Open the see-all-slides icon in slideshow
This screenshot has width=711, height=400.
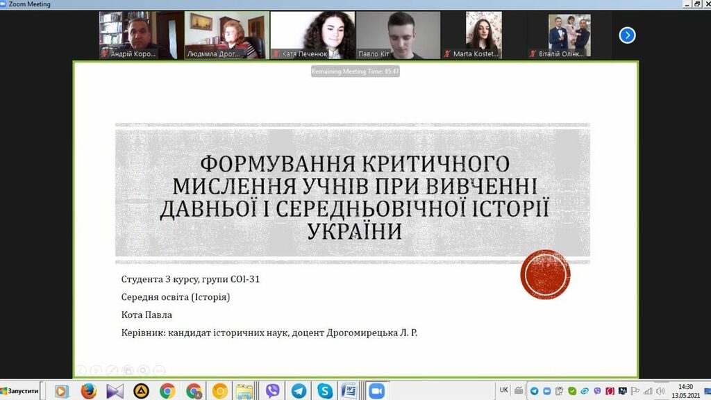pyautogui.click(x=128, y=371)
